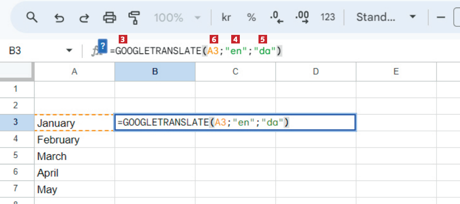The height and width of the screenshot is (204, 460).
Task: Click the cell containing April
Action: tap(74, 173)
